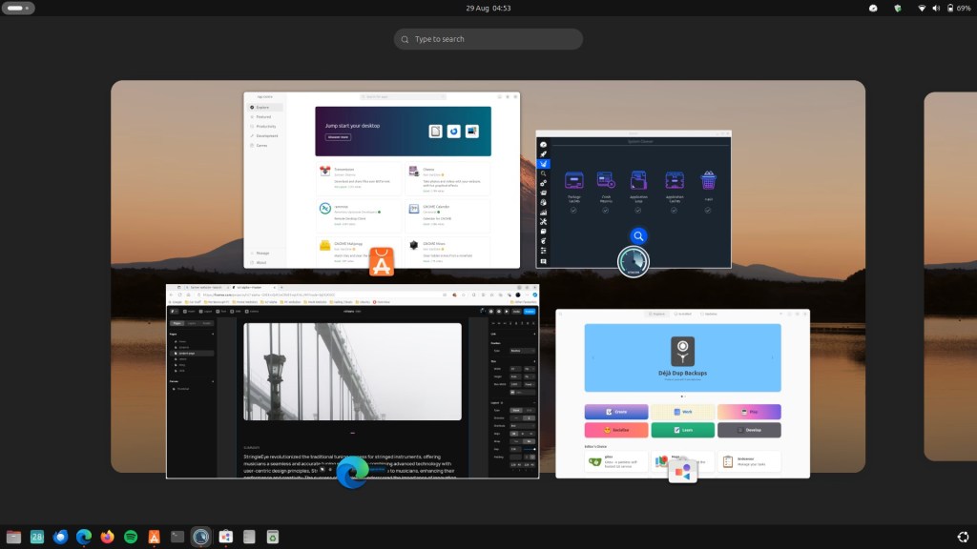Open Terminal from the dock

177,537
